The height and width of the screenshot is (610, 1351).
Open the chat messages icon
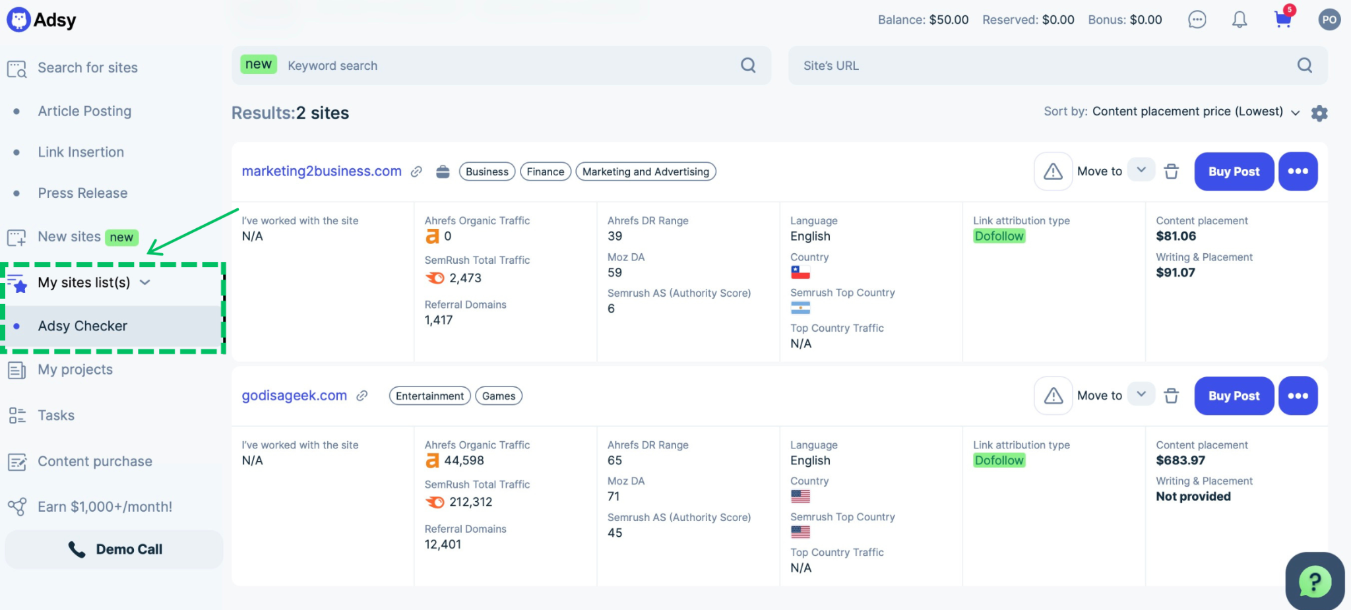1197,20
